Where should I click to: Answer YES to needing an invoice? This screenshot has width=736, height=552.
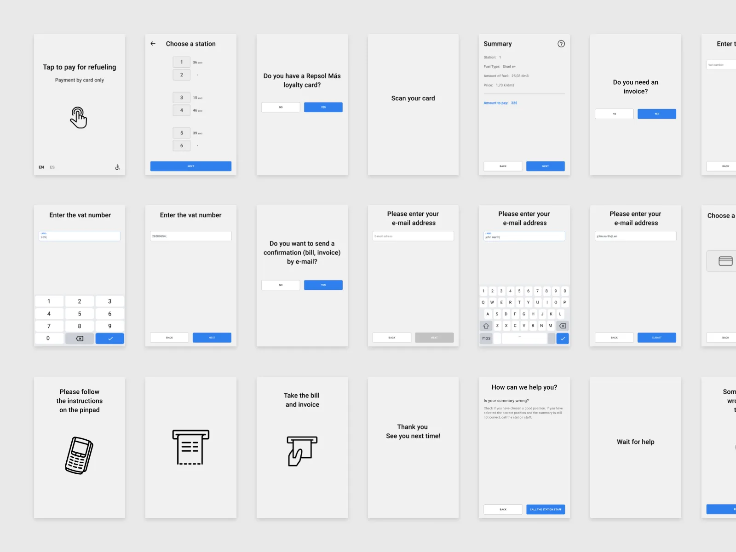[x=657, y=114]
